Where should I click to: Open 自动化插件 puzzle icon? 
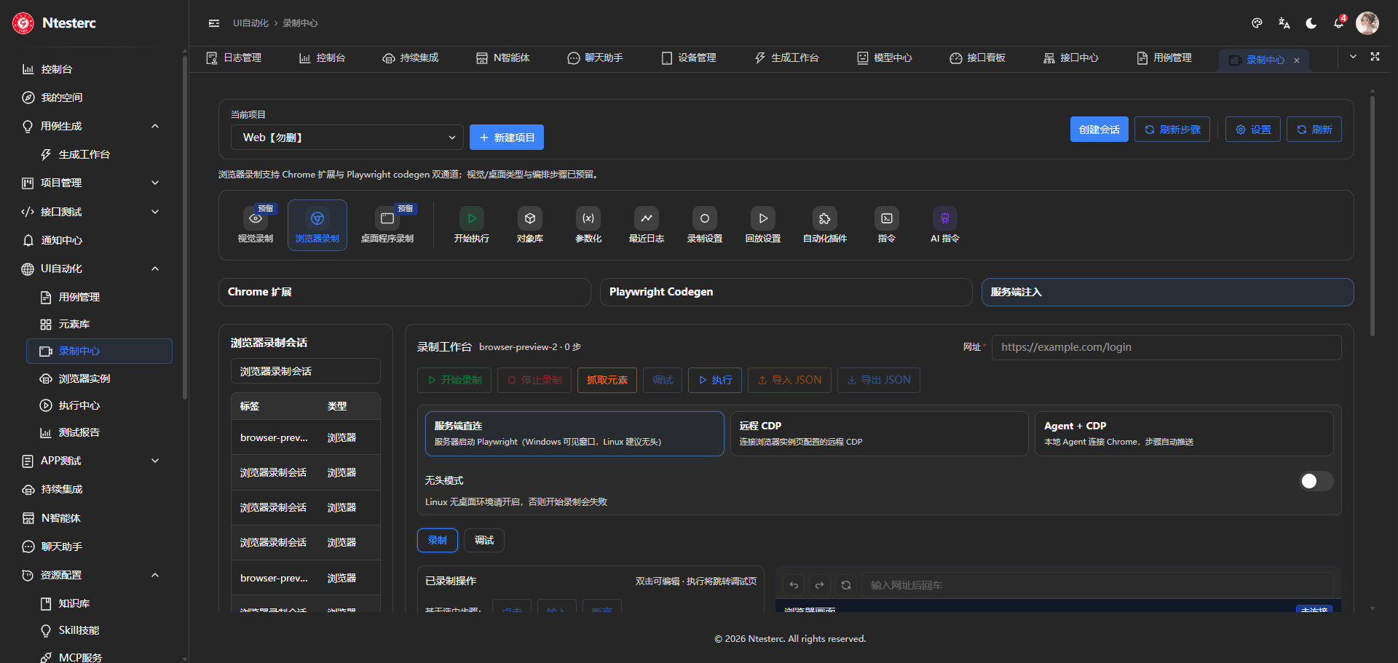[x=825, y=218]
